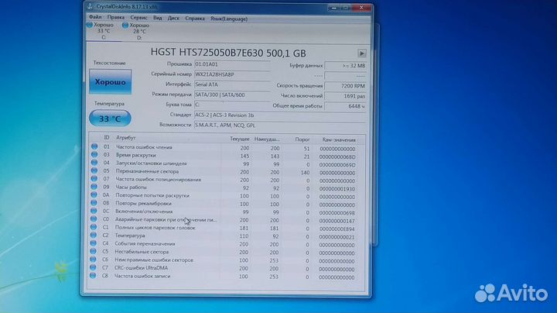557x313 pixels.
Task: Open the Сервис menu
Action: [x=139, y=16]
